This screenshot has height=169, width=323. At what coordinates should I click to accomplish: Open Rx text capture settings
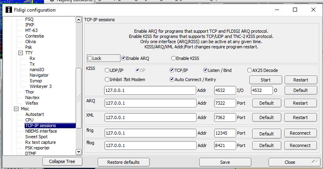coord(40,142)
